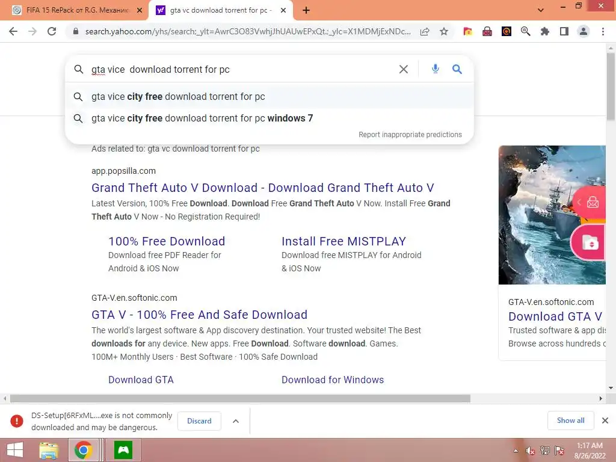The width and height of the screenshot is (616, 462).
Task: Click the address bar URL
Action: 247,31
